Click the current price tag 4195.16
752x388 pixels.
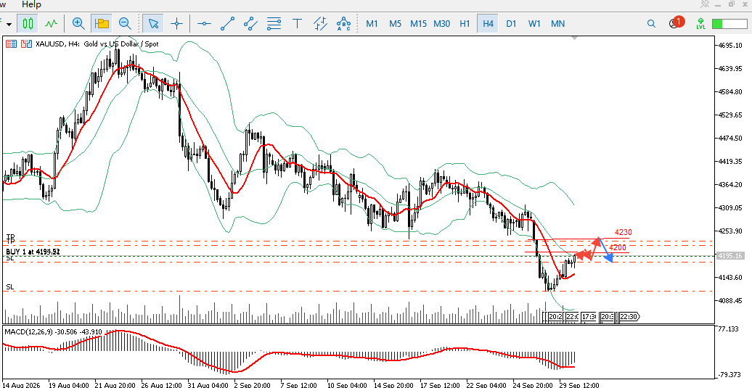point(729,256)
